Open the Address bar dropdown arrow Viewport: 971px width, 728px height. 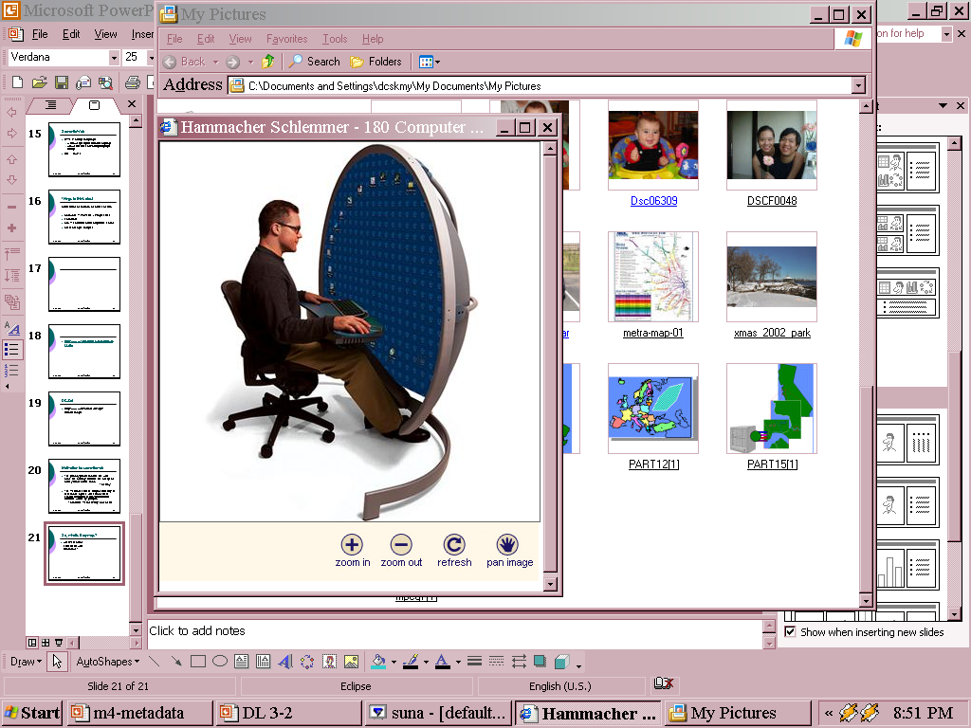point(858,85)
